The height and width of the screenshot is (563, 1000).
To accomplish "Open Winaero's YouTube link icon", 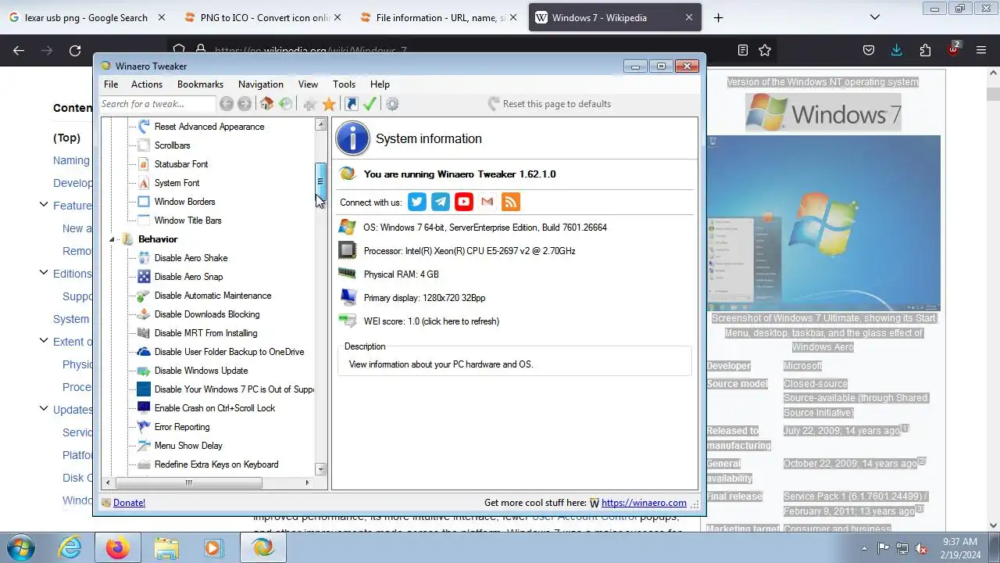I will click(x=464, y=202).
